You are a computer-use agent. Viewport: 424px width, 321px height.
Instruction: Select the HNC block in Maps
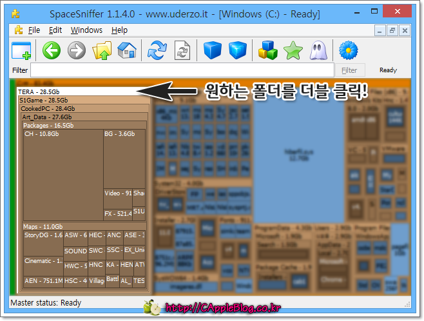[x=97, y=268]
